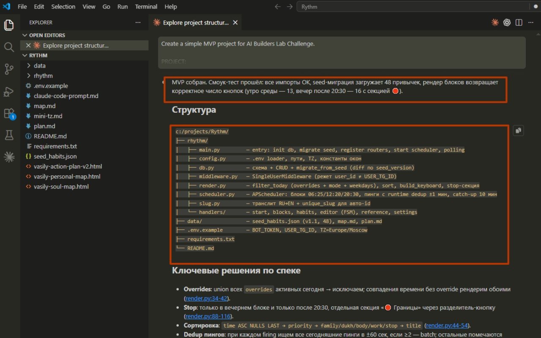Click the ChatGPT icon in editor toolbar
Viewport: 541px width, 338px height.
507,22
